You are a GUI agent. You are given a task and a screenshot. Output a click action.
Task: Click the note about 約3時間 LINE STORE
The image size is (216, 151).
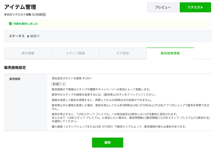click(x=131, y=107)
